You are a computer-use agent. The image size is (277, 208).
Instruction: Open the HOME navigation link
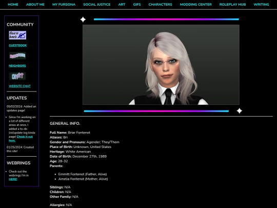(13, 5)
